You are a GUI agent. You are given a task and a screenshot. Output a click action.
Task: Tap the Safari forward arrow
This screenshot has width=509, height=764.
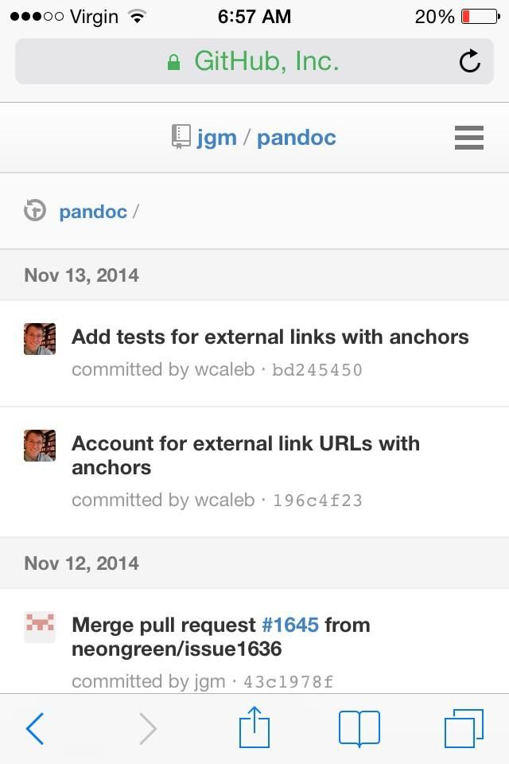[148, 728]
